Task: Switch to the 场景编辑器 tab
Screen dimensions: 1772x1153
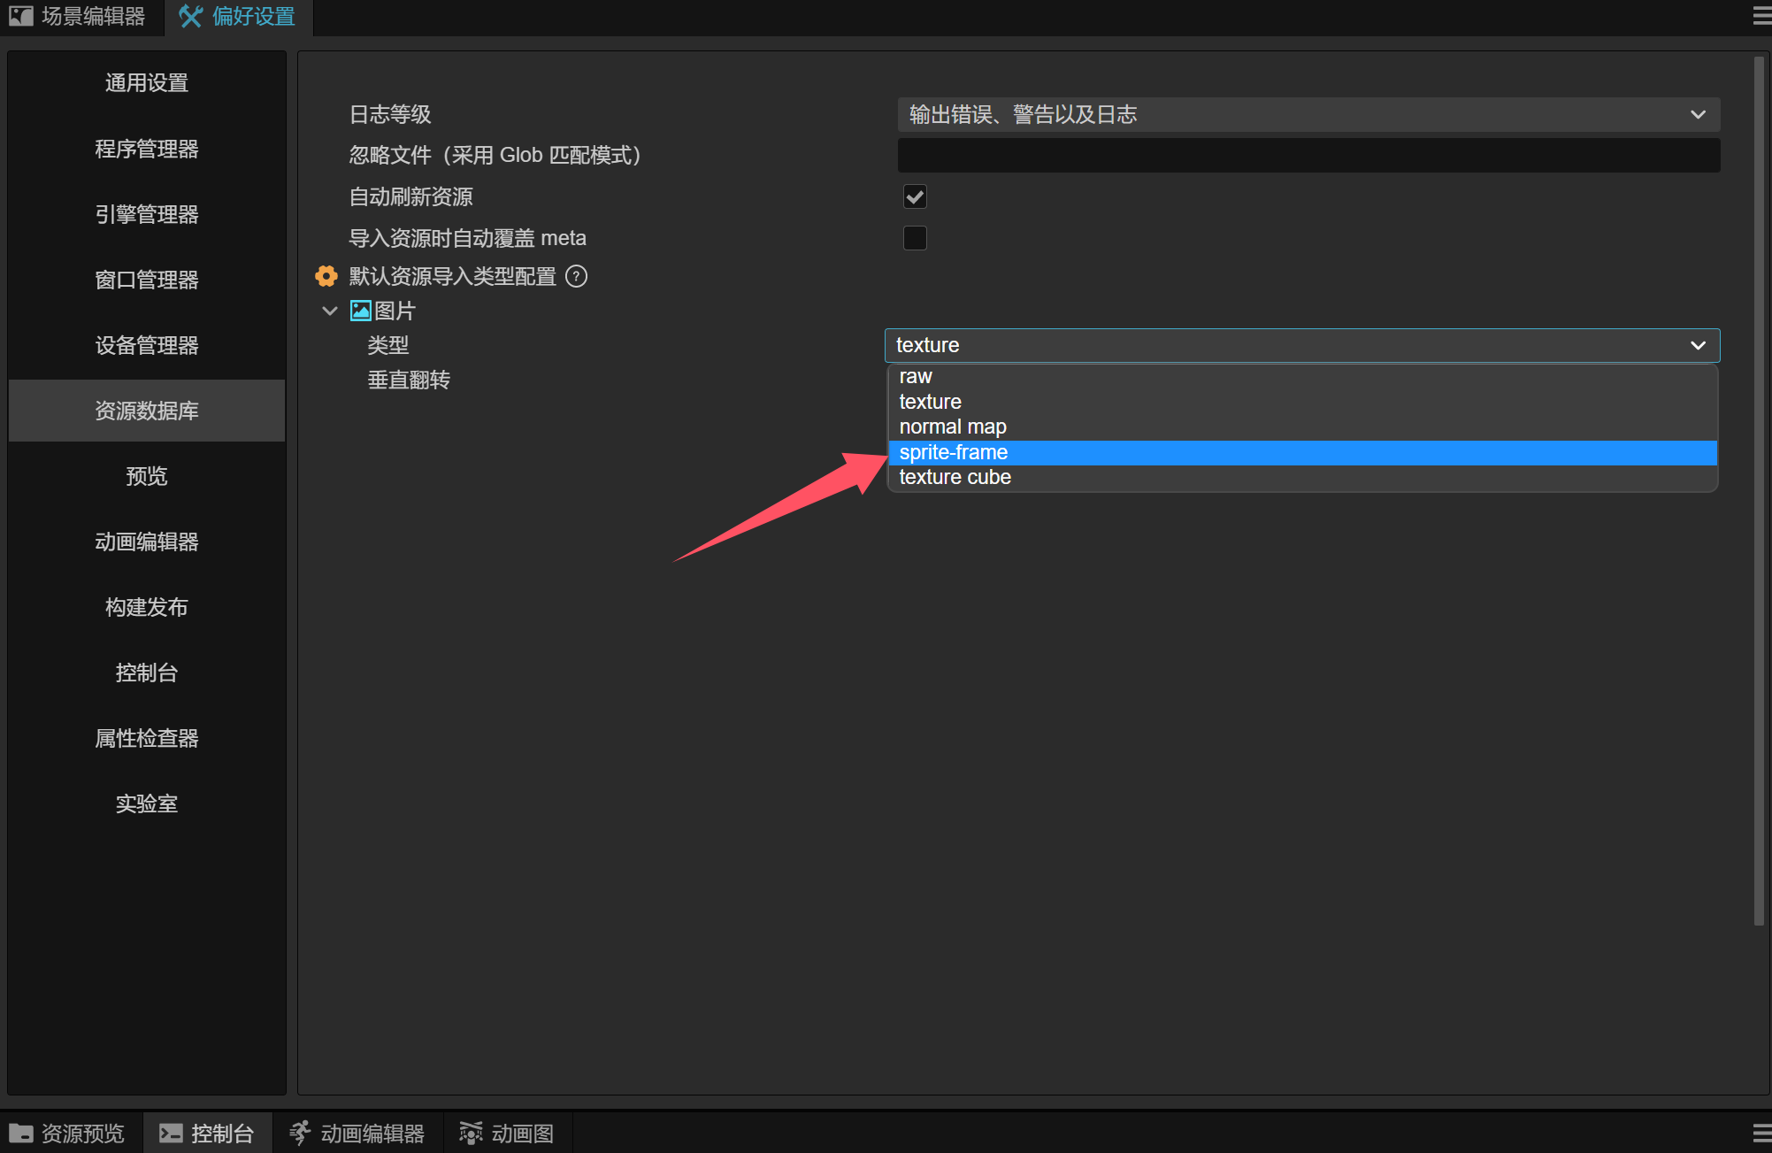Action: (81, 17)
